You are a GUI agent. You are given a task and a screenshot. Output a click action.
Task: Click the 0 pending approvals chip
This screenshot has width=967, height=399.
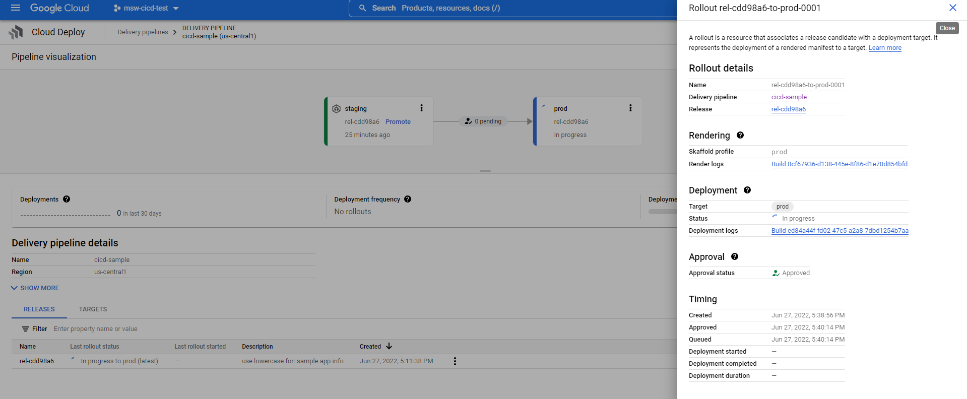483,121
